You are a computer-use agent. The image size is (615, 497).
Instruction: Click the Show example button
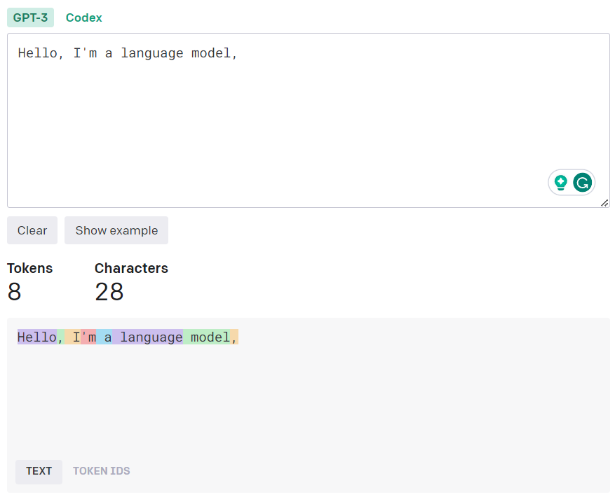[x=116, y=230]
